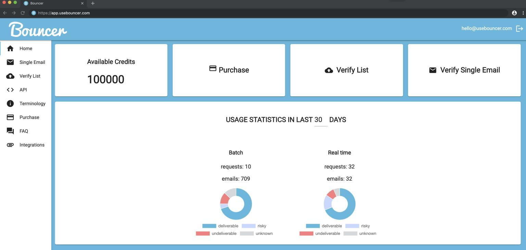
Task: Click the API code brackets icon
Action: point(10,90)
